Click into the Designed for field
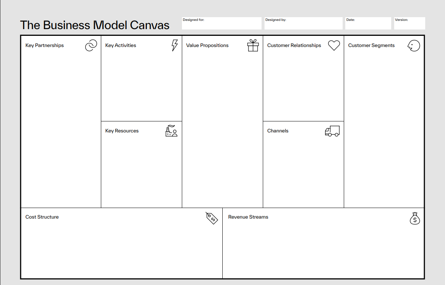This screenshot has height=285, width=445. coord(222,23)
